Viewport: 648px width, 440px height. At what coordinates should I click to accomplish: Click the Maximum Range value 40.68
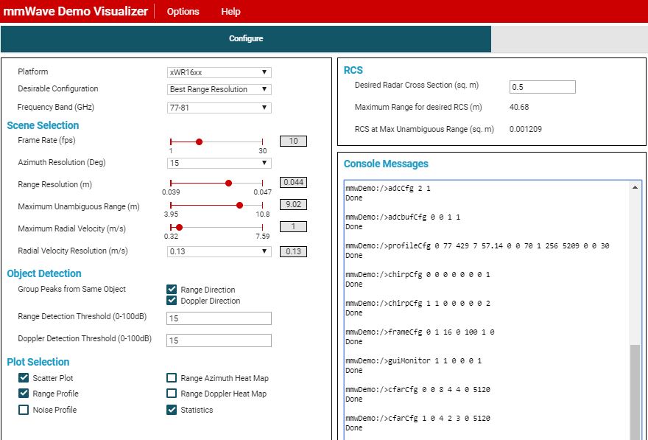tap(519, 107)
